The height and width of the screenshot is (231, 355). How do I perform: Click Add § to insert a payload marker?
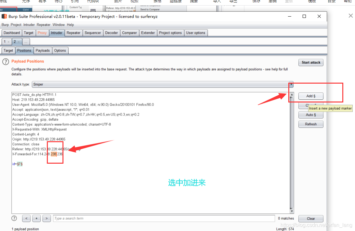point(311,96)
